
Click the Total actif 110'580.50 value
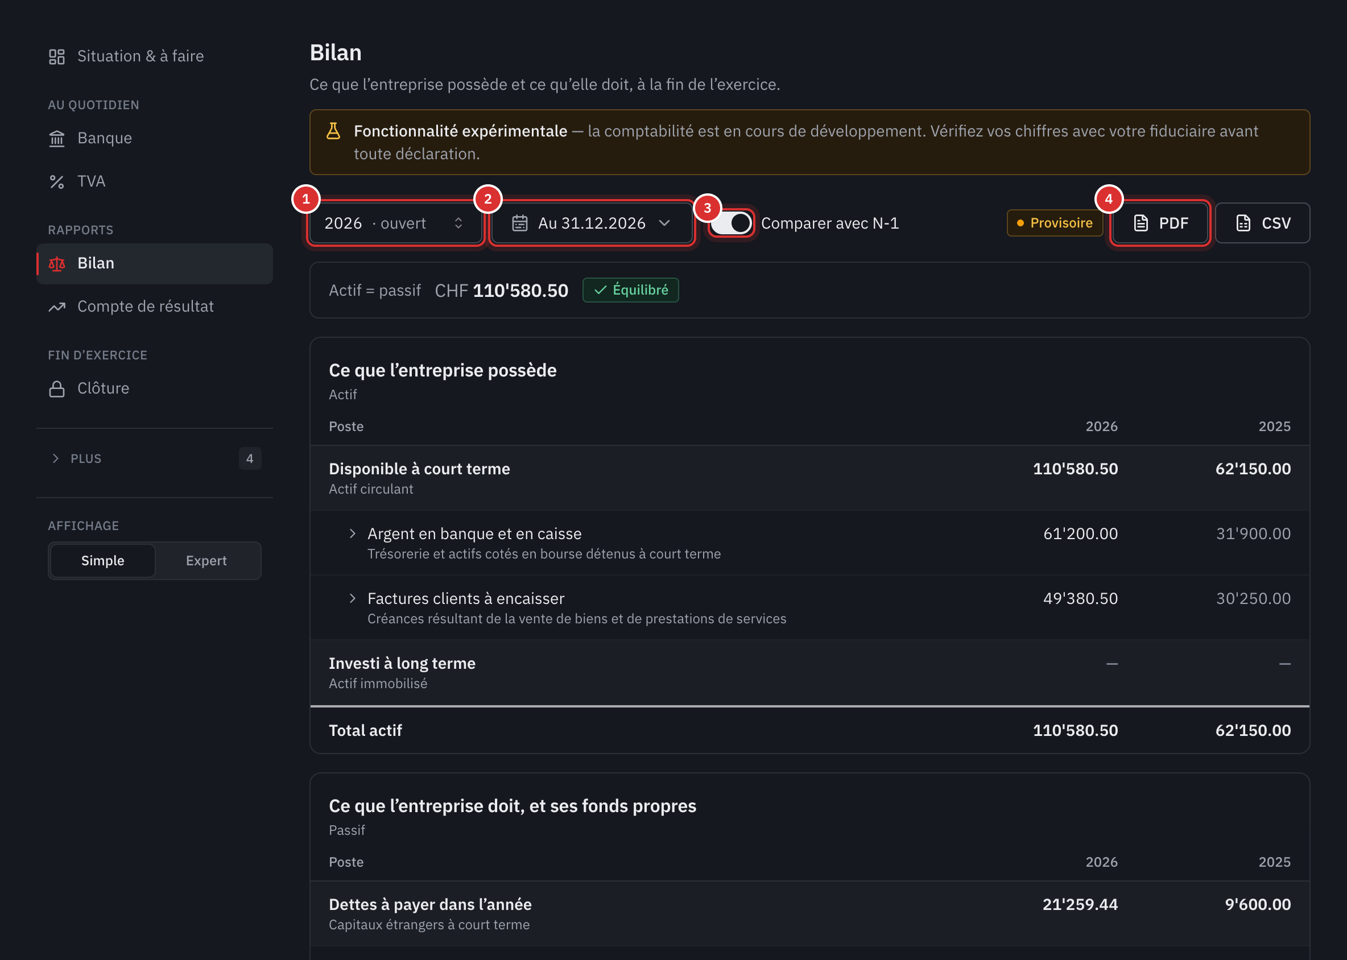pos(1075,730)
